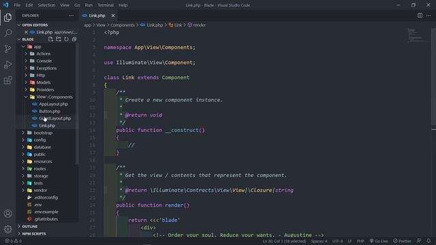Screen dimensions: 436x245
Task: Change PHP language mode in status bar
Action: pos(360,241)
